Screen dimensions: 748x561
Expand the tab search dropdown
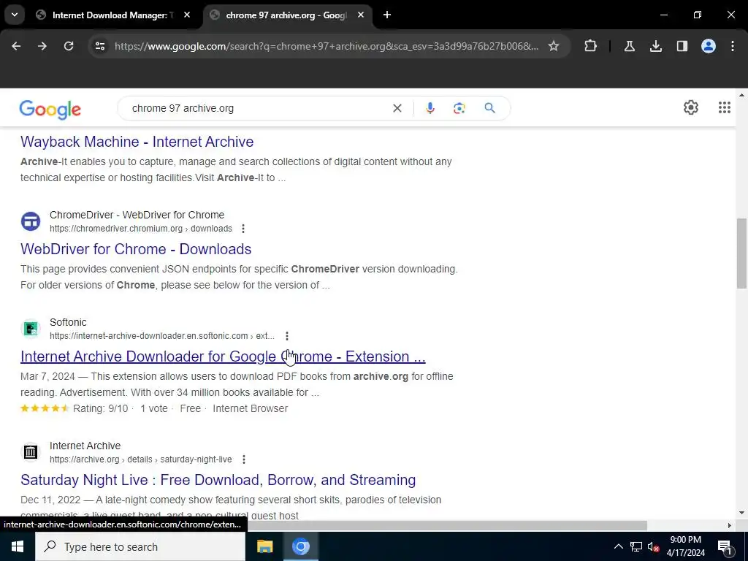[x=15, y=15]
